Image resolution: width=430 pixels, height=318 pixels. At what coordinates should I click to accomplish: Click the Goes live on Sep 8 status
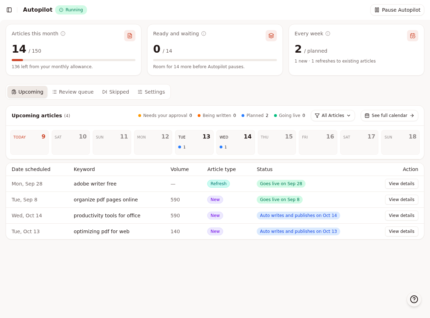pyautogui.click(x=280, y=200)
